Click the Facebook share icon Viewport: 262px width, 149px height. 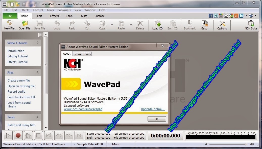point(211,16)
